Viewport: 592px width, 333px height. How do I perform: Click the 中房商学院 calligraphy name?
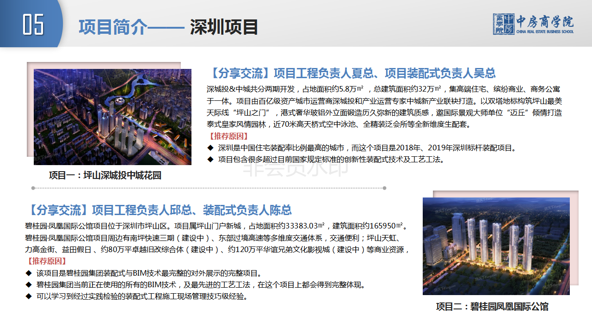coord(545,21)
